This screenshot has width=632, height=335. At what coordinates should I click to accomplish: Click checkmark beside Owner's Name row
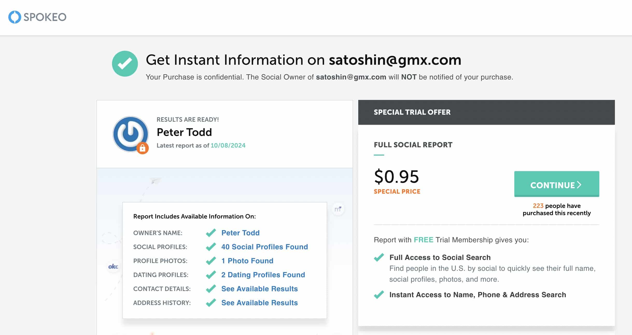pyautogui.click(x=211, y=233)
